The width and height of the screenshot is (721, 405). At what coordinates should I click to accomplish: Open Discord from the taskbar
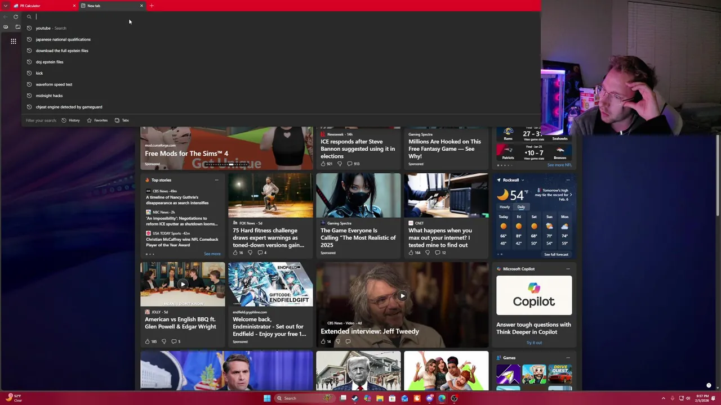pos(429,398)
